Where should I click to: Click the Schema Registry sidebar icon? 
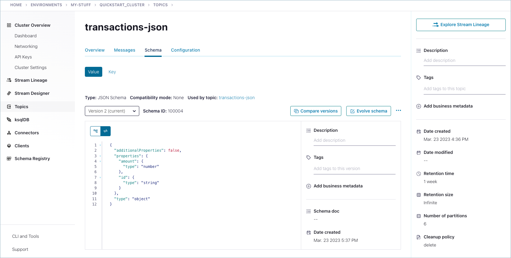point(9,159)
